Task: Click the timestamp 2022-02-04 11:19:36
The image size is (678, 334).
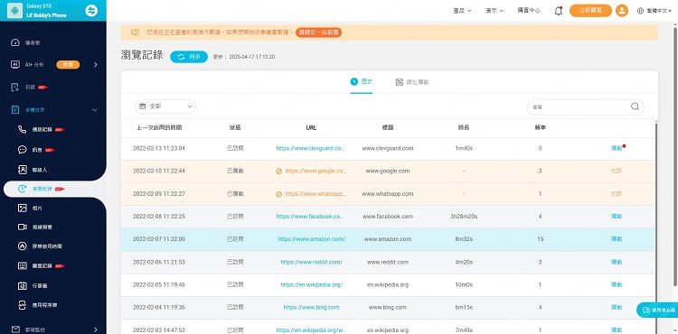Action: 159,307
